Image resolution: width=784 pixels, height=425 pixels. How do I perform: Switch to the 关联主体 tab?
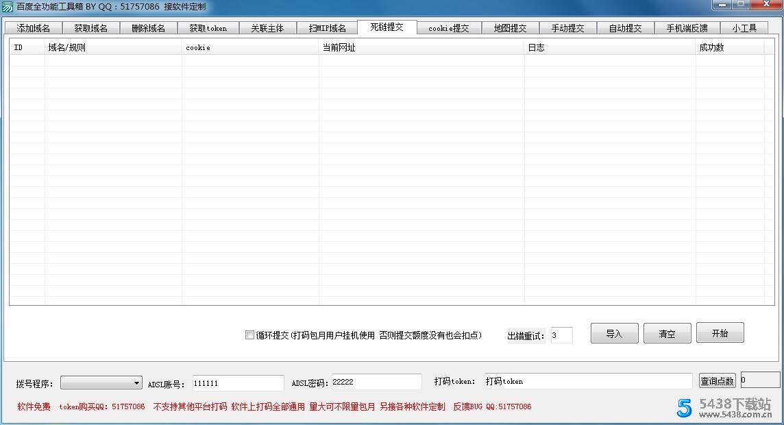point(267,28)
